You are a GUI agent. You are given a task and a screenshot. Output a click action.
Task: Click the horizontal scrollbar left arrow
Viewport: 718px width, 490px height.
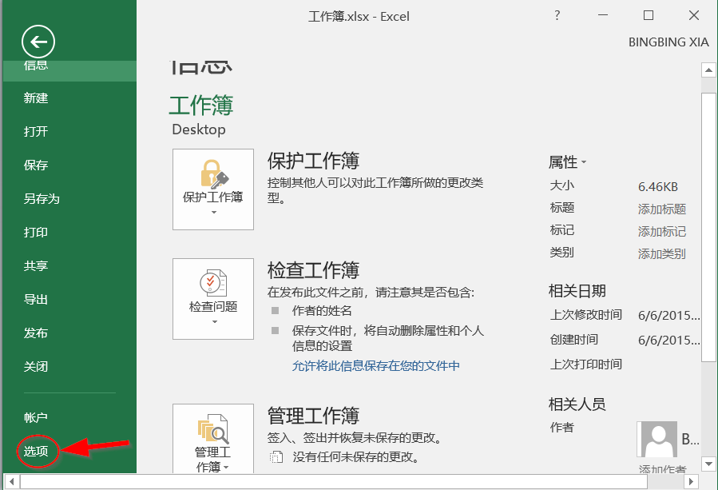[11, 482]
